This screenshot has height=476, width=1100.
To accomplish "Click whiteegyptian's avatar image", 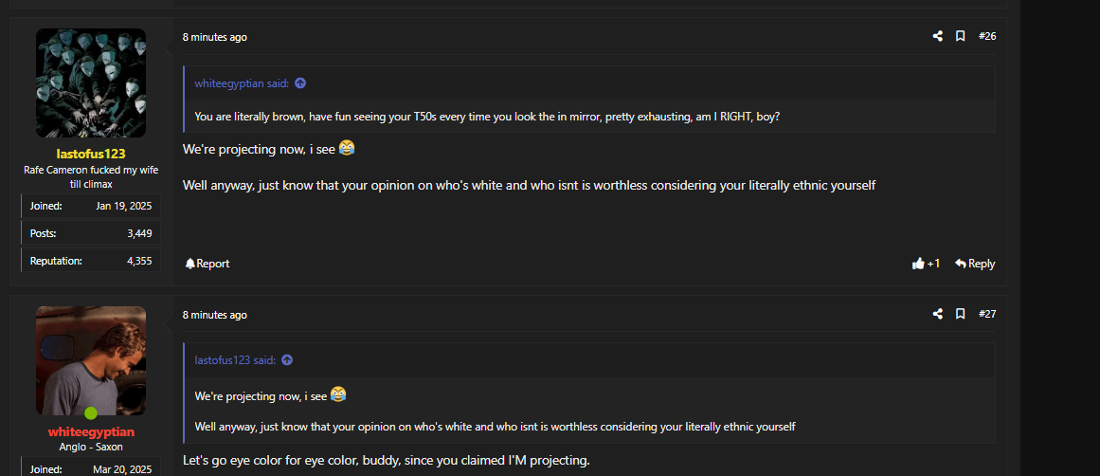I will [x=91, y=360].
